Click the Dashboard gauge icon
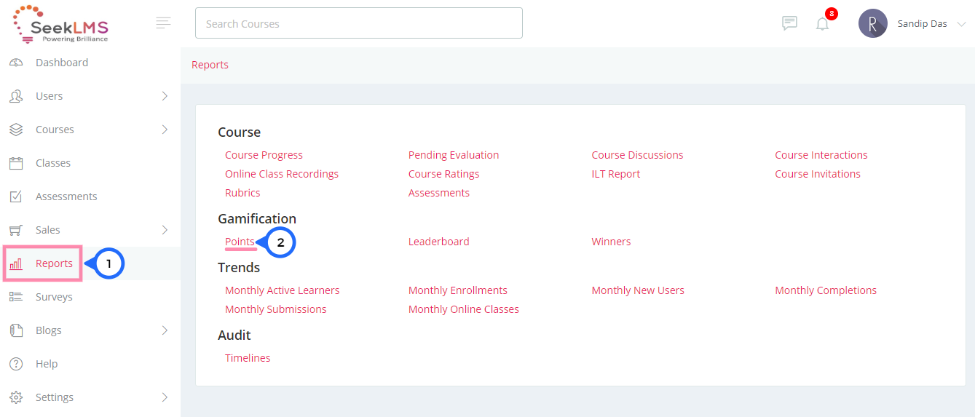The image size is (975, 417). 16,63
